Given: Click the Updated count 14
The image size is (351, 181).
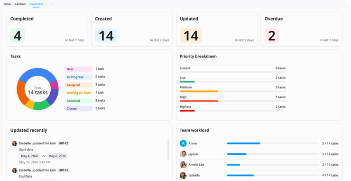Looking at the screenshot, I should pyautogui.click(x=191, y=36).
